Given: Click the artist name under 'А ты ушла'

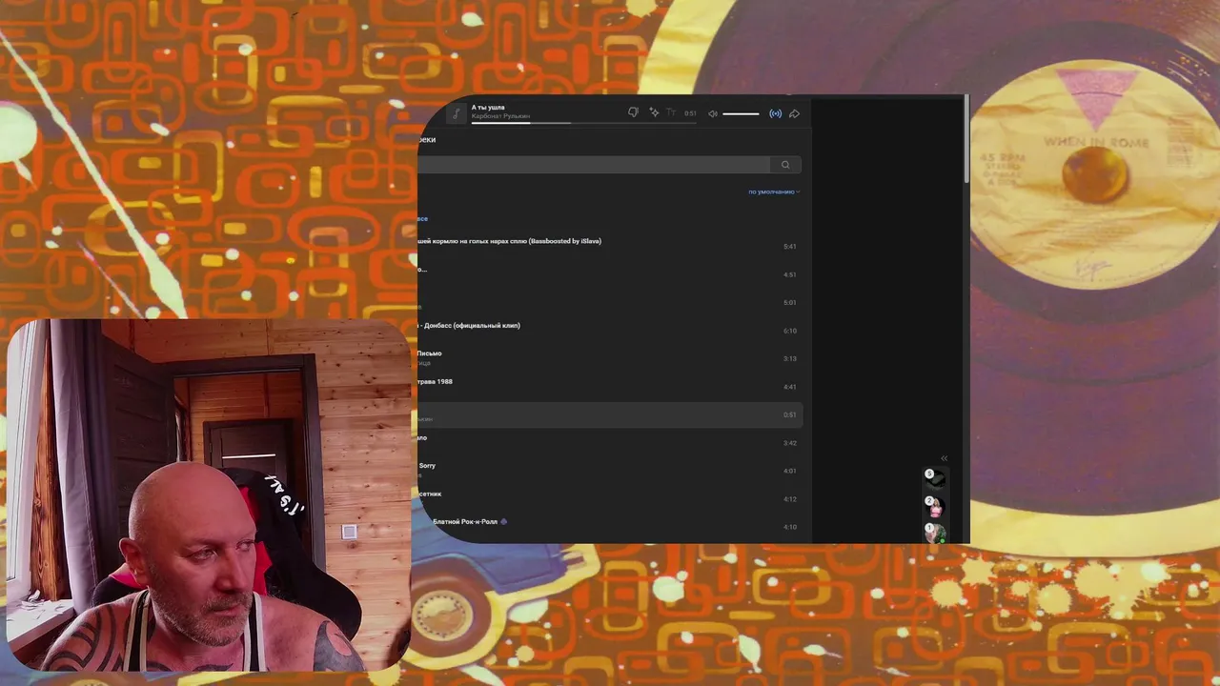Looking at the screenshot, I should pos(500,116).
